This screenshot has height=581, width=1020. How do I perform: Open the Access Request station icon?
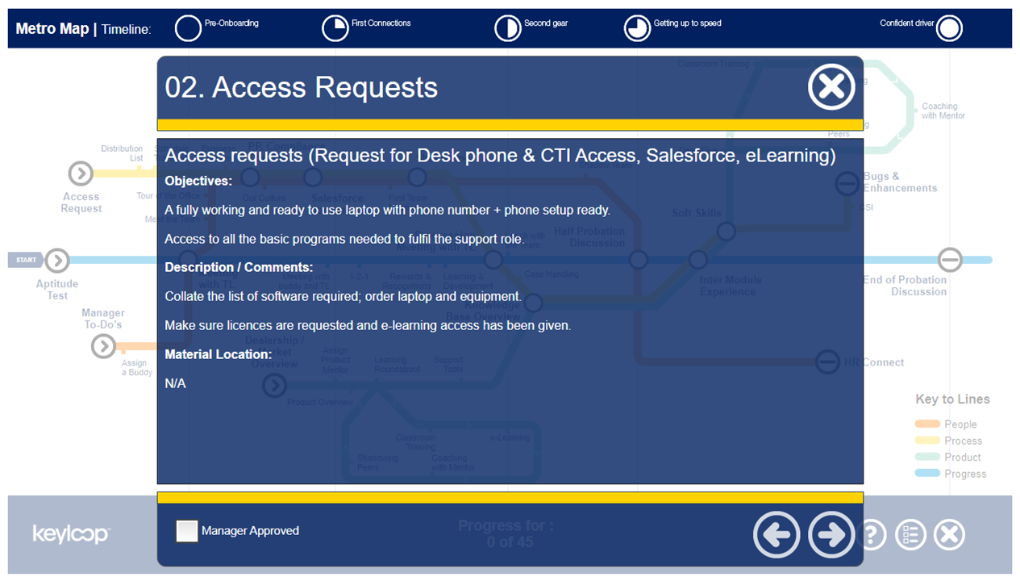pos(81,173)
